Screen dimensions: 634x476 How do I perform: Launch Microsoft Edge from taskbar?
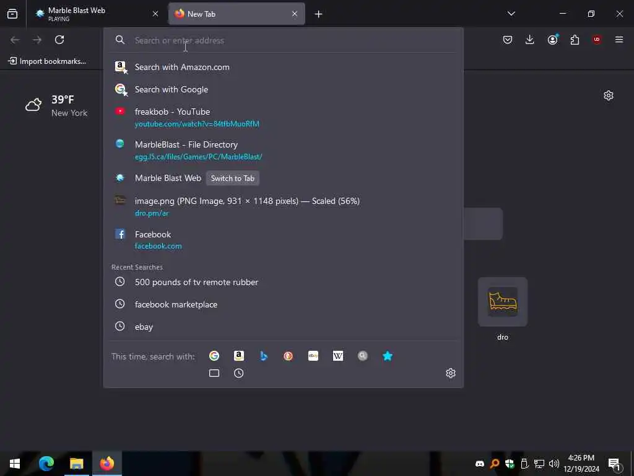point(46,464)
